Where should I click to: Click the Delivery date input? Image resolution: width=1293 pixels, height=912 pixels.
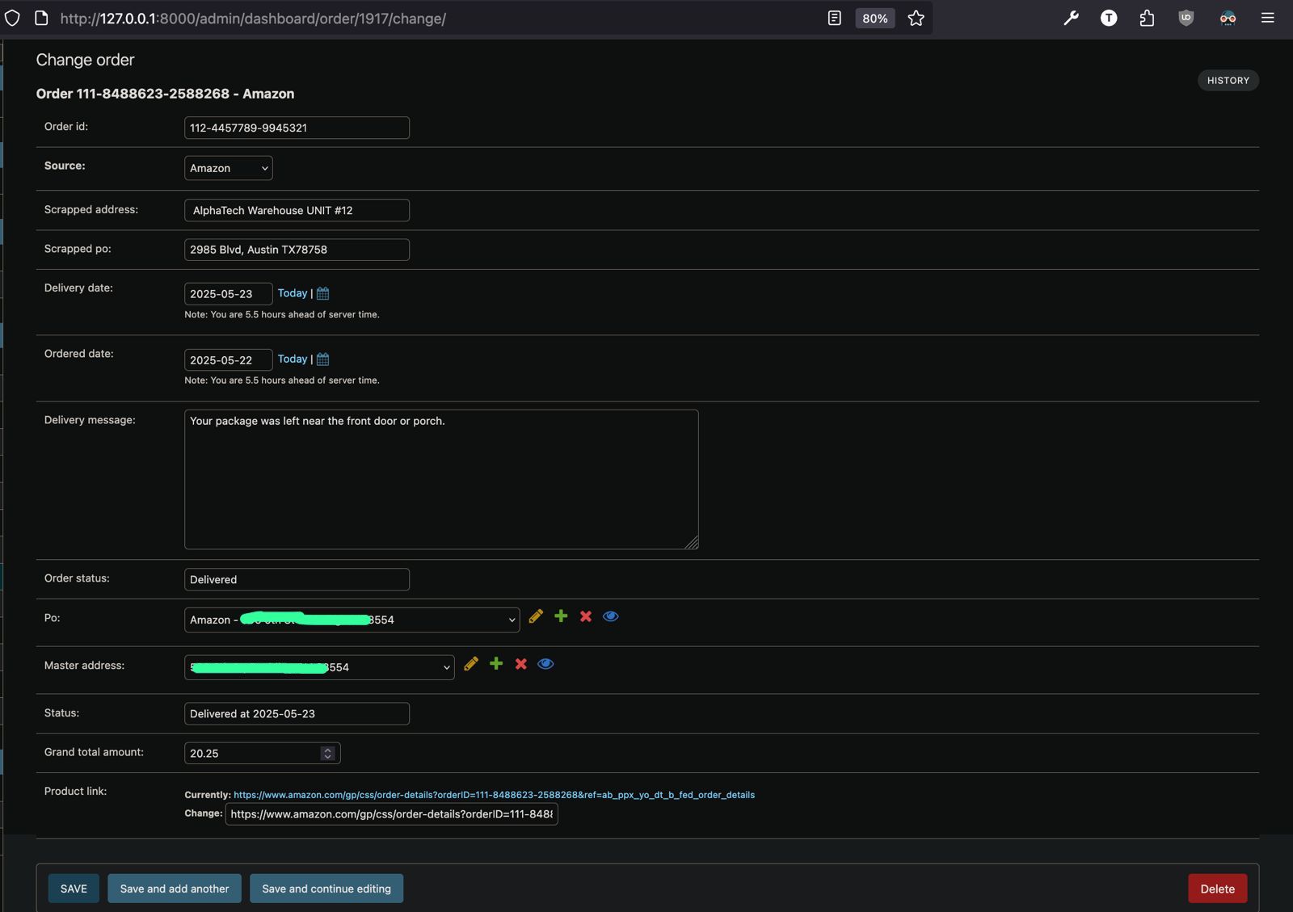(228, 294)
